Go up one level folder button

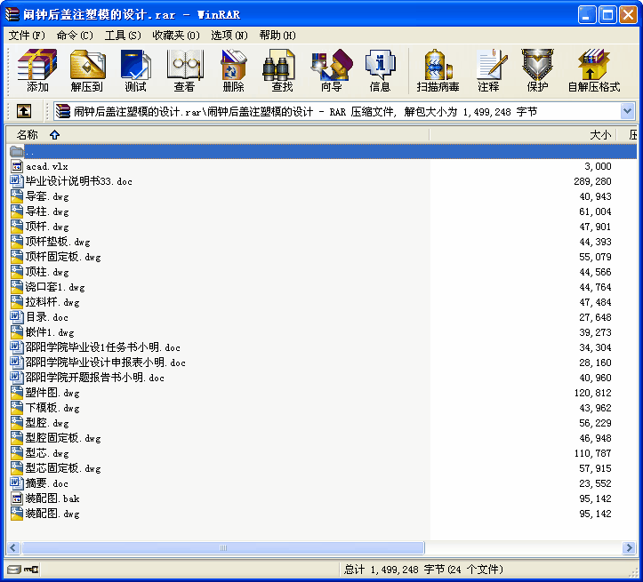pos(23,111)
